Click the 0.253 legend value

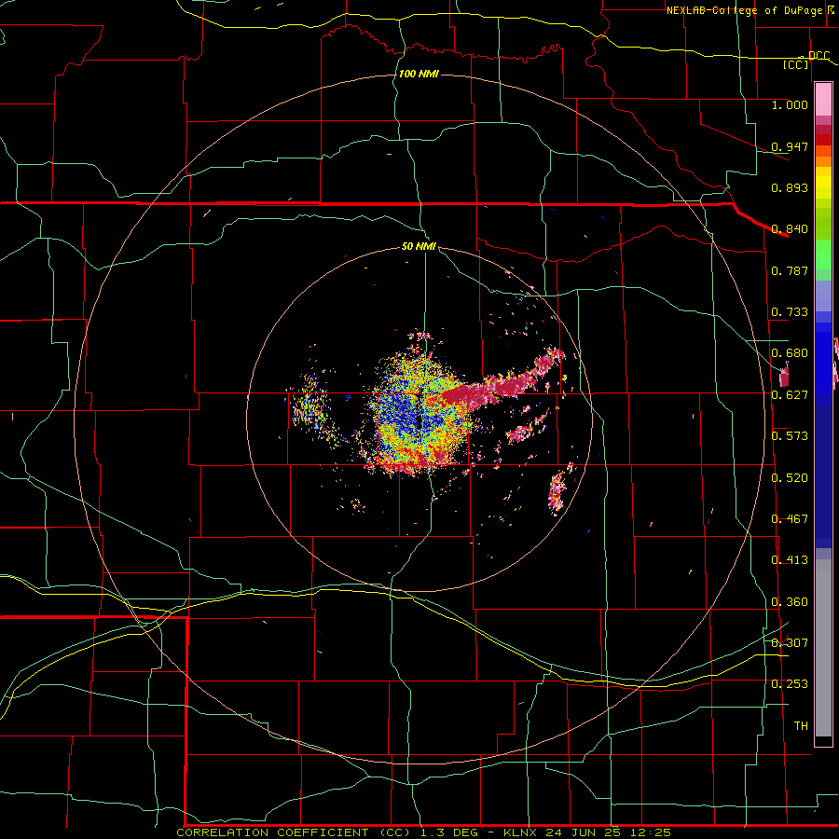pyautogui.click(x=790, y=684)
